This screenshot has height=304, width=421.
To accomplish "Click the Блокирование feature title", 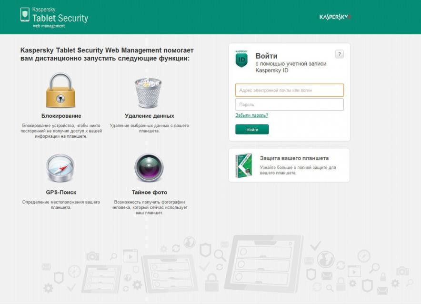I will click(x=61, y=116).
